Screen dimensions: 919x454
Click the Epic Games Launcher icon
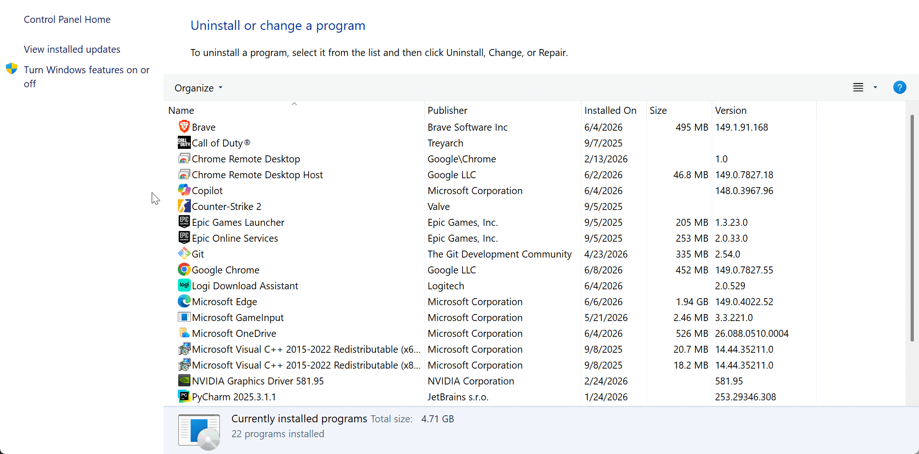coord(184,222)
